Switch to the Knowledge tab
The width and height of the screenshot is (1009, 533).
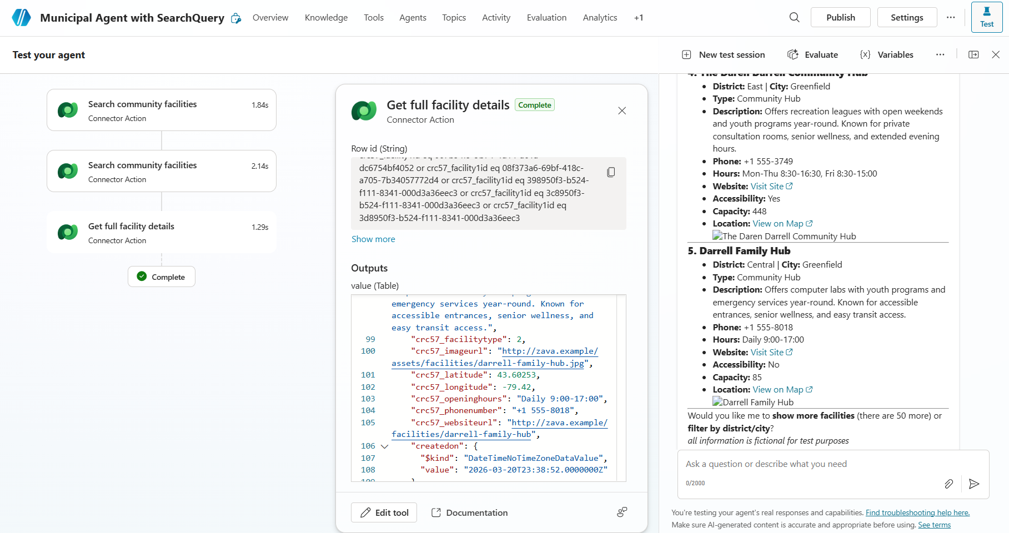click(326, 18)
